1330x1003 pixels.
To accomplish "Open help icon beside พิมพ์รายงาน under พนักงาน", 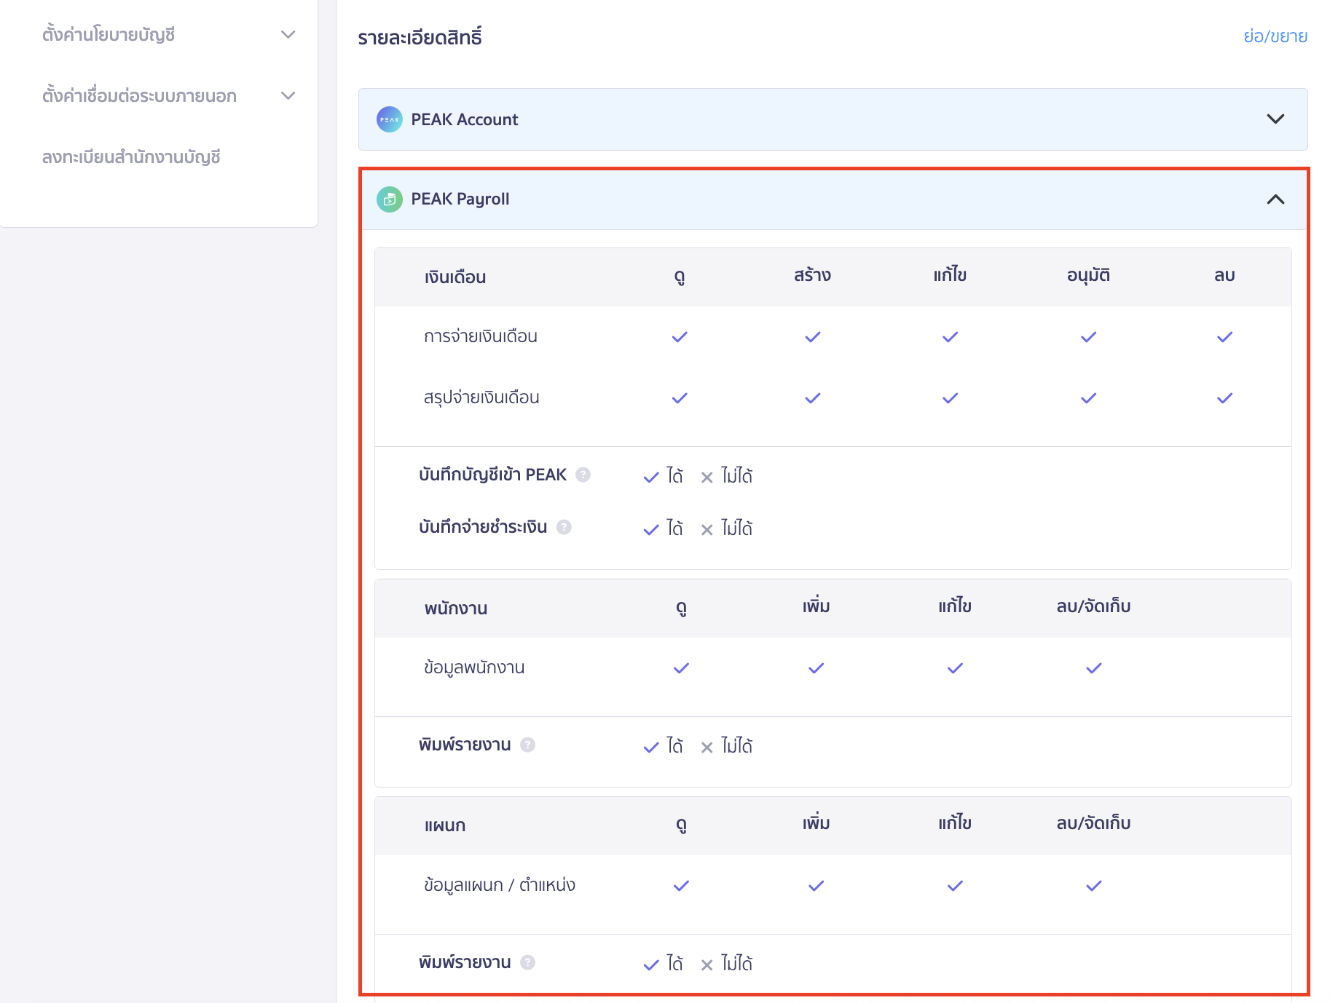I will (528, 745).
